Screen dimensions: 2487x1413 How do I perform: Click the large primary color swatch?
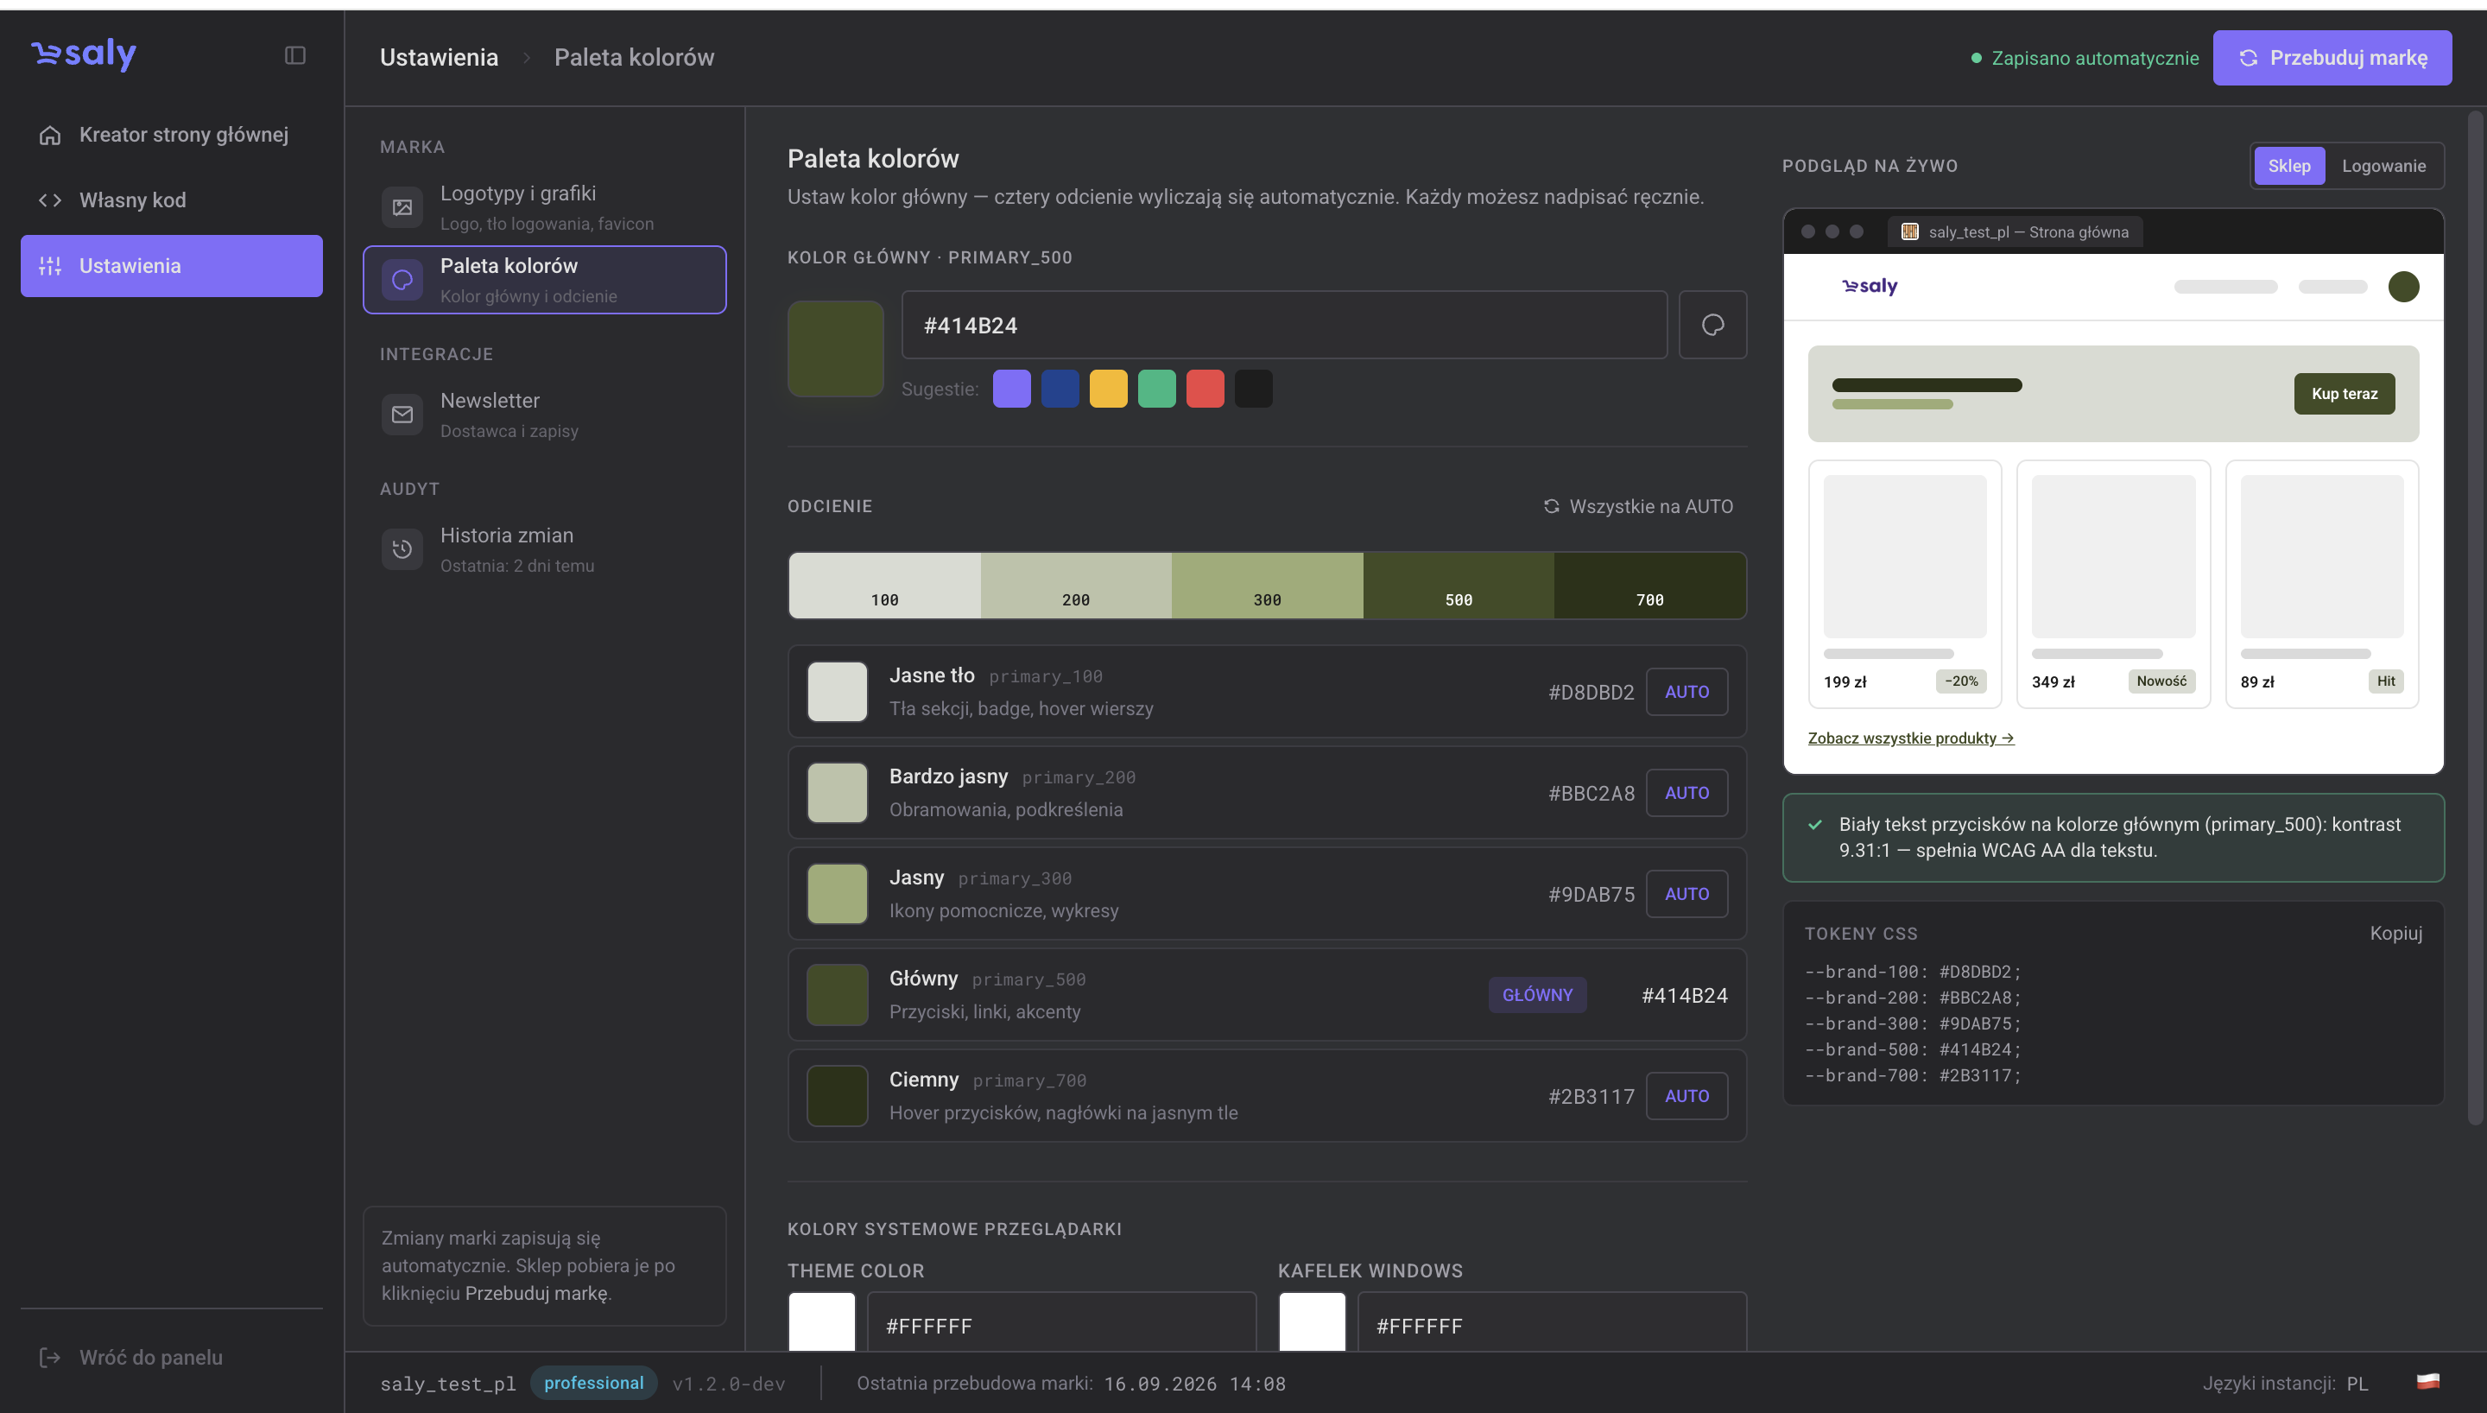point(835,348)
